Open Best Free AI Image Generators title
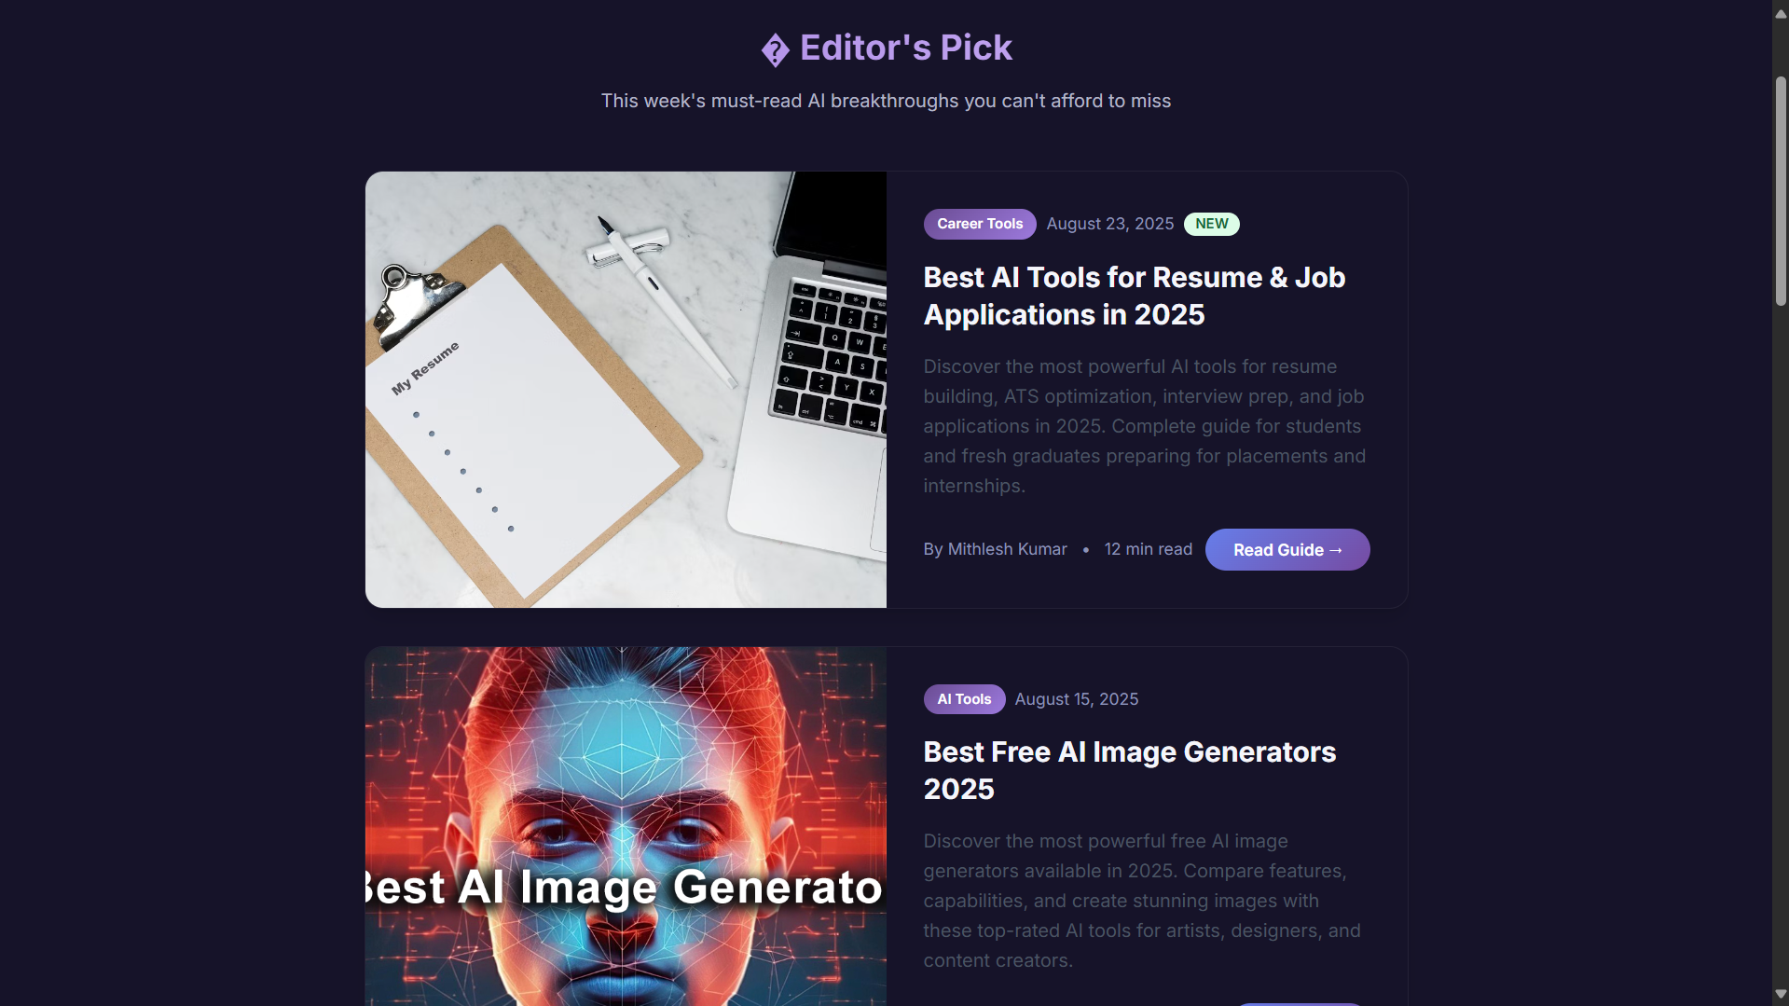The image size is (1789, 1006). click(x=1129, y=771)
